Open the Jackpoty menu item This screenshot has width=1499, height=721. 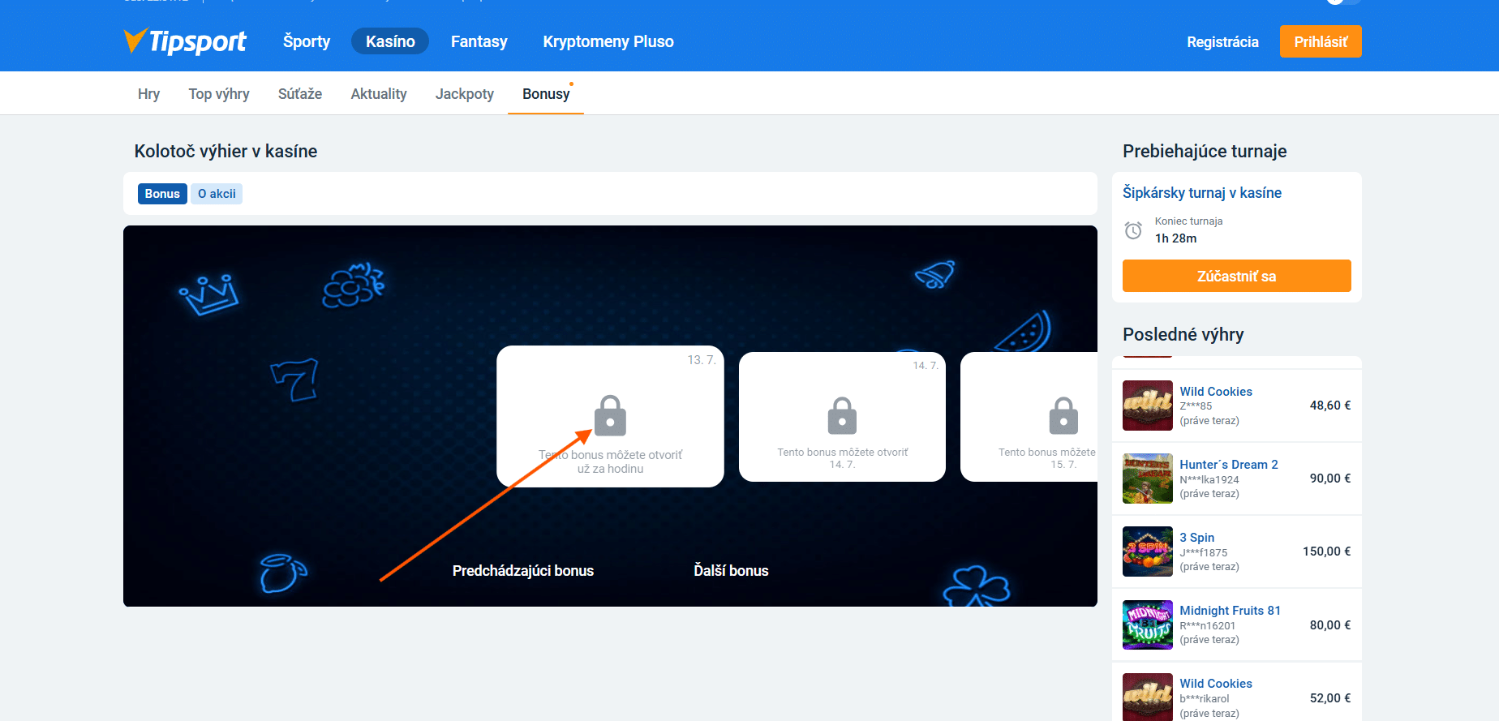[x=465, y=94]
